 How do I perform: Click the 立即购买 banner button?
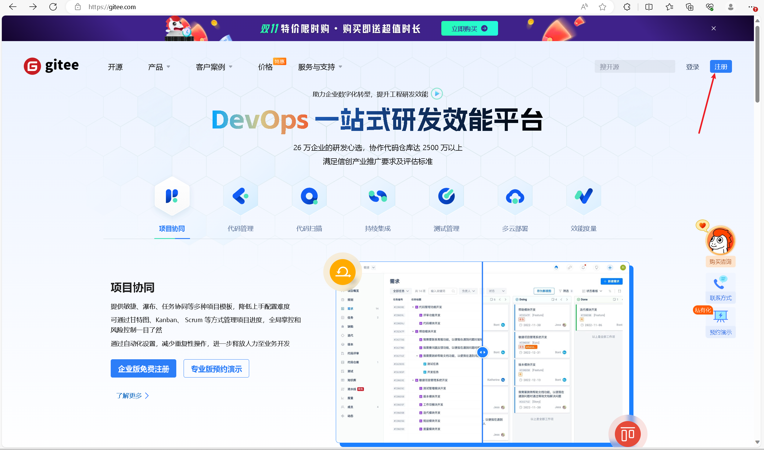point(469,28)
